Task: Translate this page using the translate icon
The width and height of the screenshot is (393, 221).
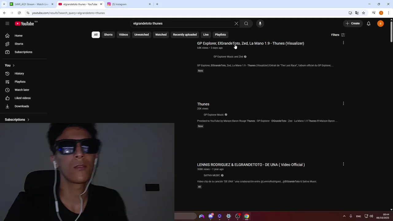Action: [x=357, y=13]
